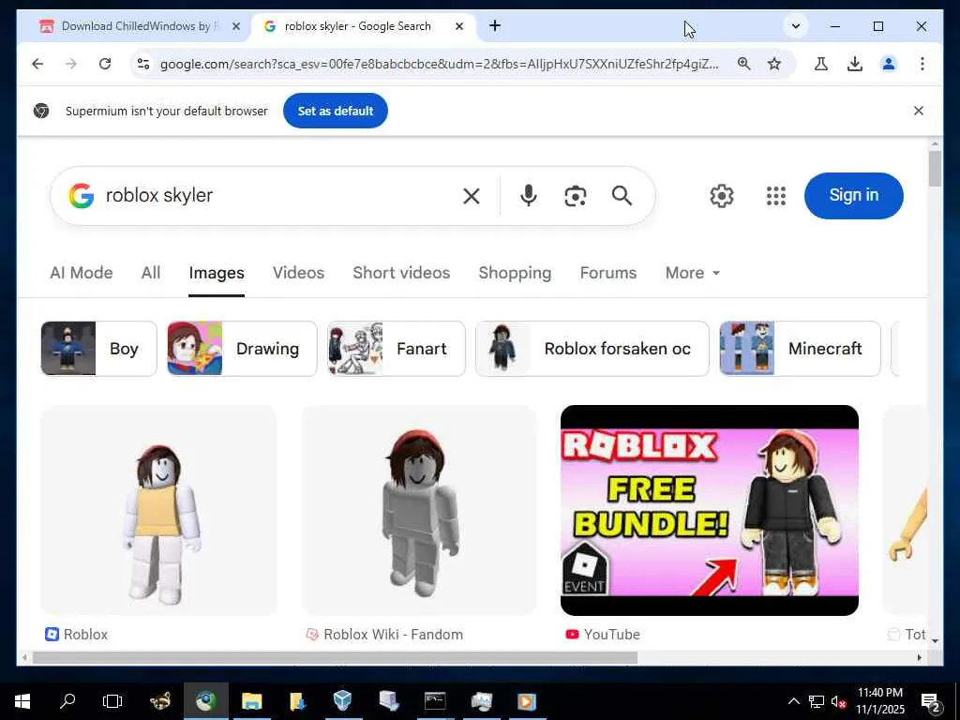
Task: Click the horizontal scrollbar thumb
Action: pos(335,657)
